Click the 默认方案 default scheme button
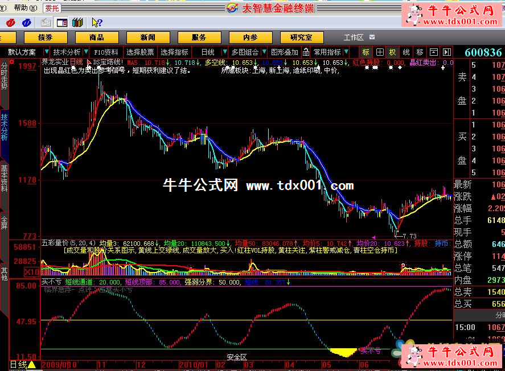505x371 pixels. click(x=22, y=52)
